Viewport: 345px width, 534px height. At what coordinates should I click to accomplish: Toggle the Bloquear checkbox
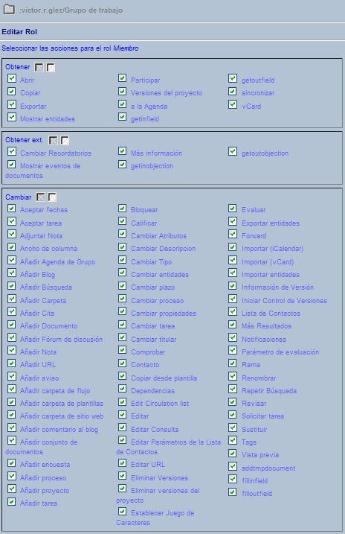pyautogui.click(x=123, y=208)
